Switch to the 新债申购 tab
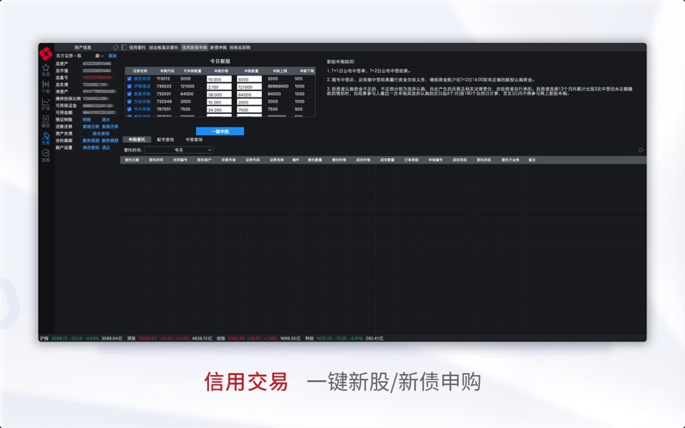 [218, 47]
